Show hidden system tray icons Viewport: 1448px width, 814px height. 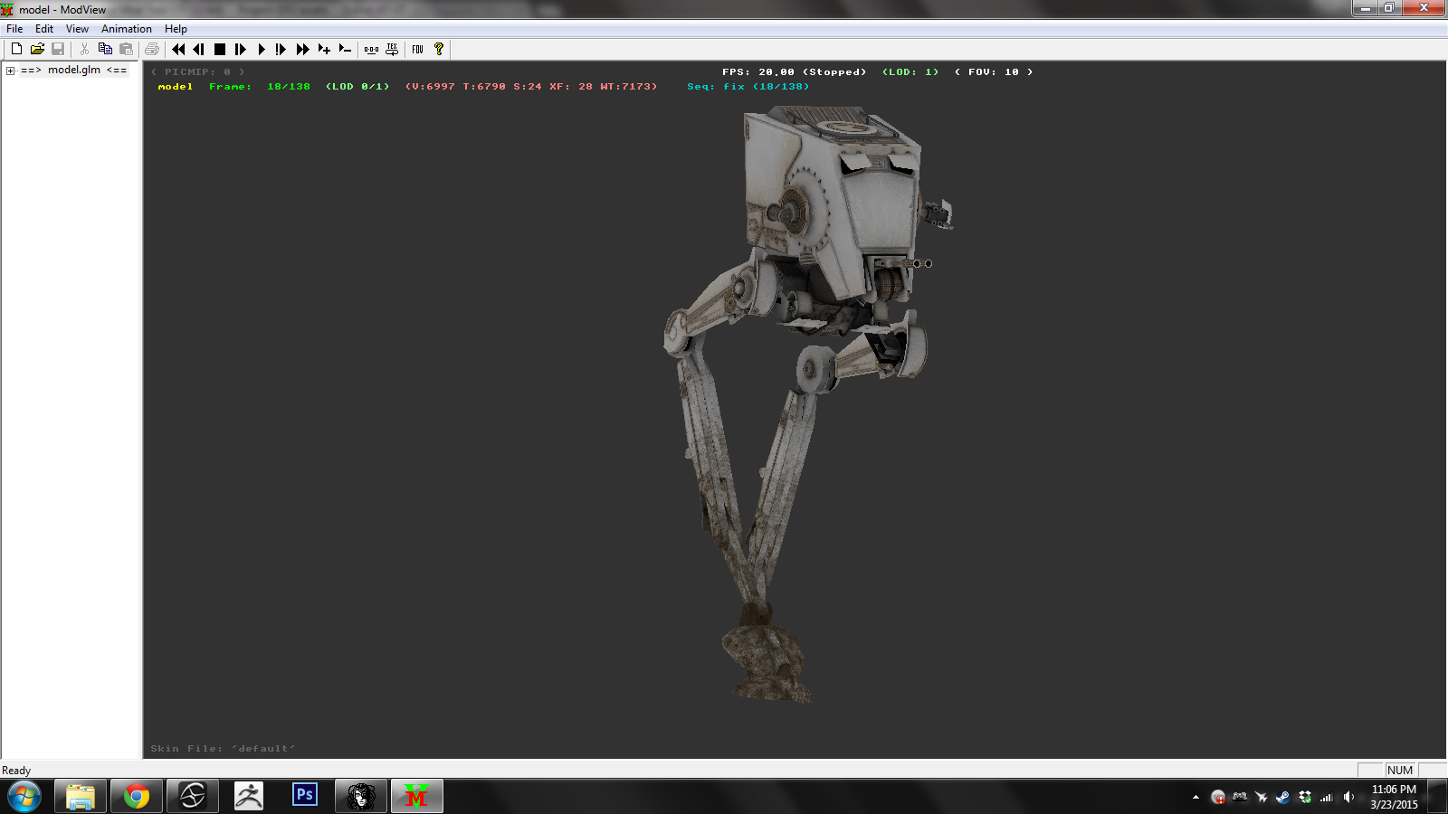point(1196,797)
